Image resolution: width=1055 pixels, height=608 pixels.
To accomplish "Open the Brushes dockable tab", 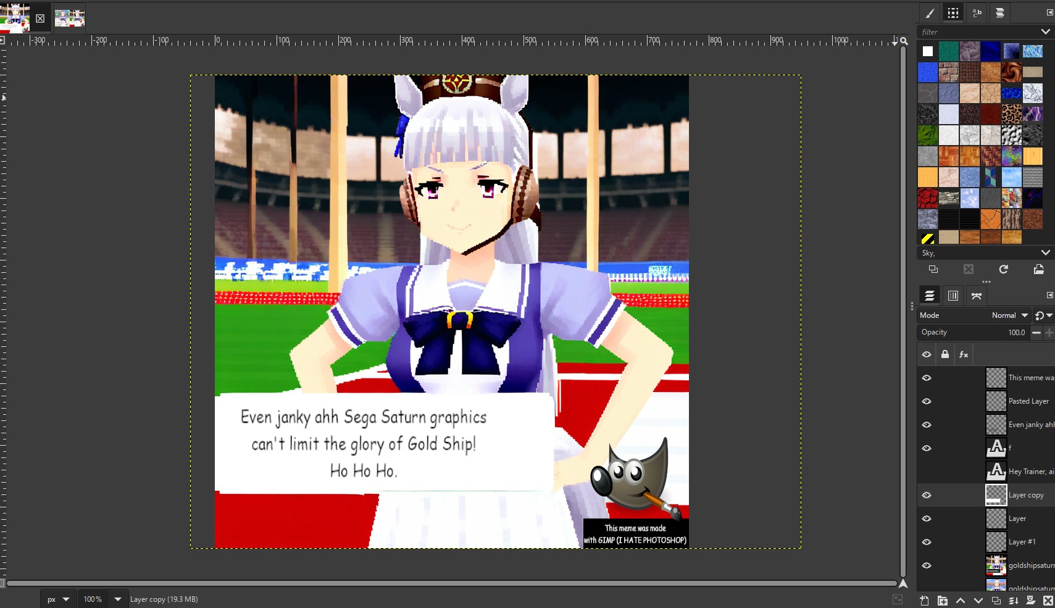I will [930, 13].
